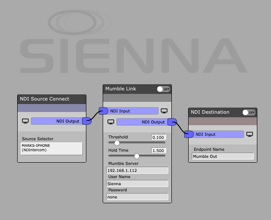Click monitor icon beside Mumble Link NDI Input

(164, 111)
